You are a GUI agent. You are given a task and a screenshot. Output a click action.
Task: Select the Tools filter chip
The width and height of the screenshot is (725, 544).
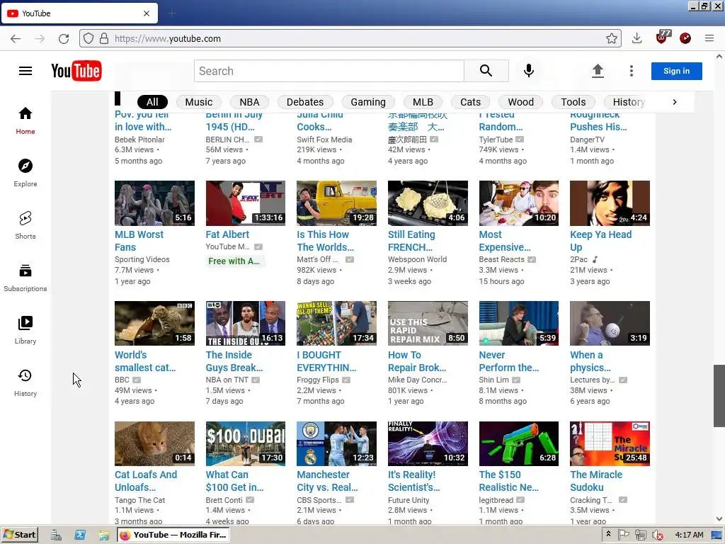click(573, 102)
